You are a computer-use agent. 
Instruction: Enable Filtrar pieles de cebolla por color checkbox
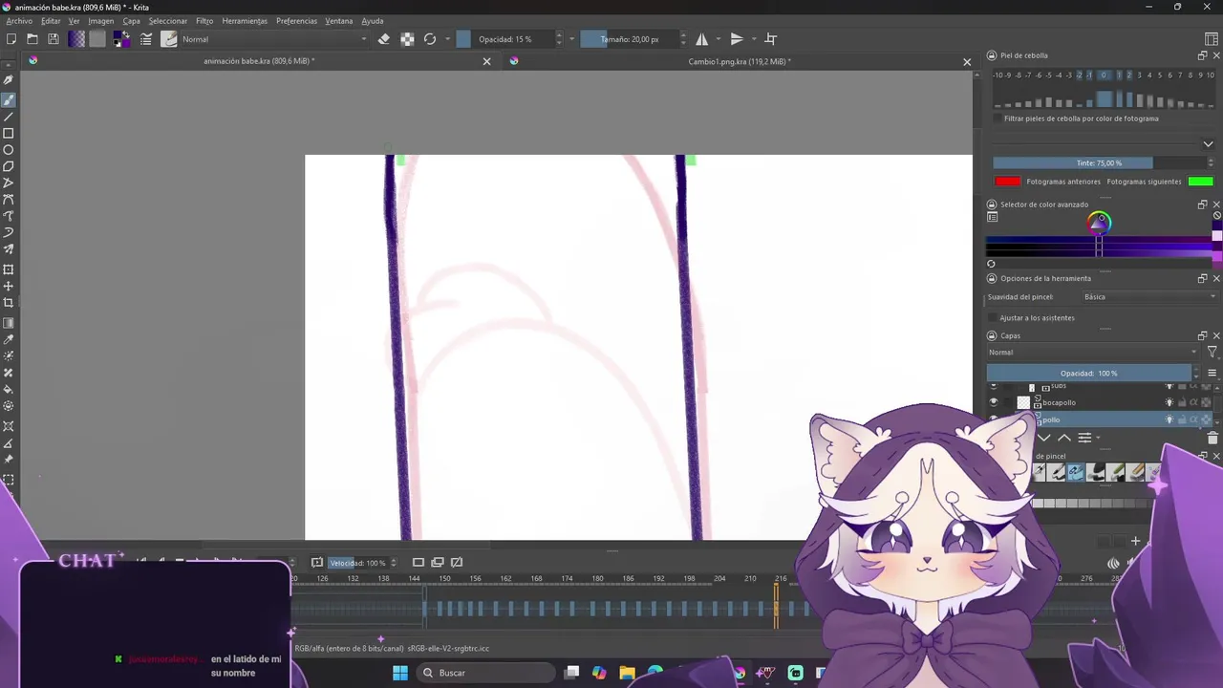pos(998,118)
